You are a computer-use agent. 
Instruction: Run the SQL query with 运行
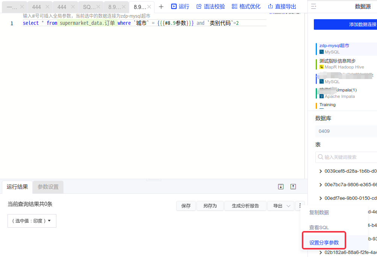[180, 7]
